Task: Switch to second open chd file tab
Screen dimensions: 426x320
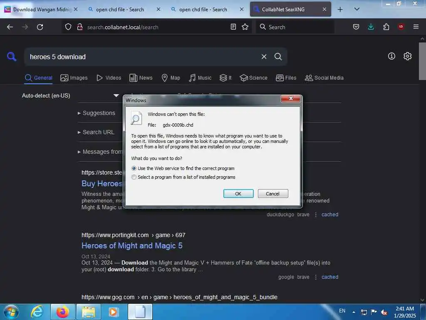Action: point(203,9)
